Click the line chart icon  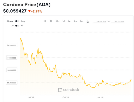(x=13, y=26)
